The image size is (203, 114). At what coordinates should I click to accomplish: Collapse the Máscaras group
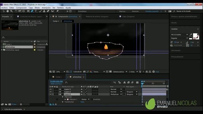pyautogui.click(x=63, y=97)
